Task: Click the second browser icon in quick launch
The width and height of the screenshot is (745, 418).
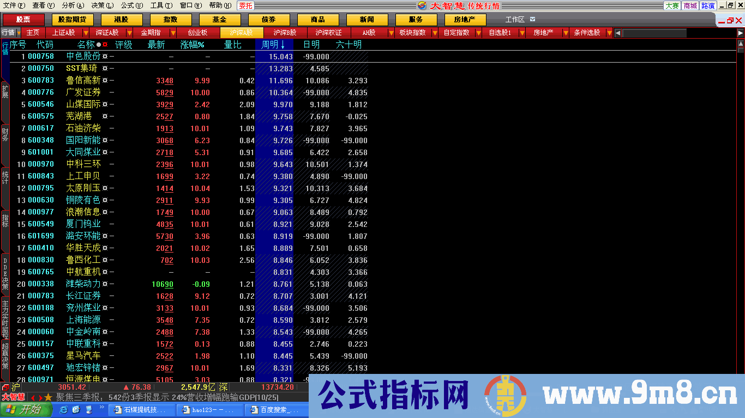Action: (76, 409)
